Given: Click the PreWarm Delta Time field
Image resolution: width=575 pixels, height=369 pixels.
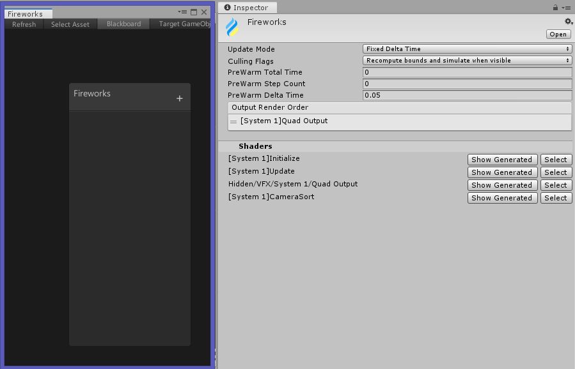Looking at the screenshot, I should [467, 95].
